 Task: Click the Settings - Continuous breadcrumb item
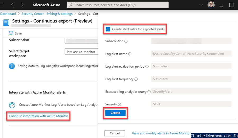[88, 14]
